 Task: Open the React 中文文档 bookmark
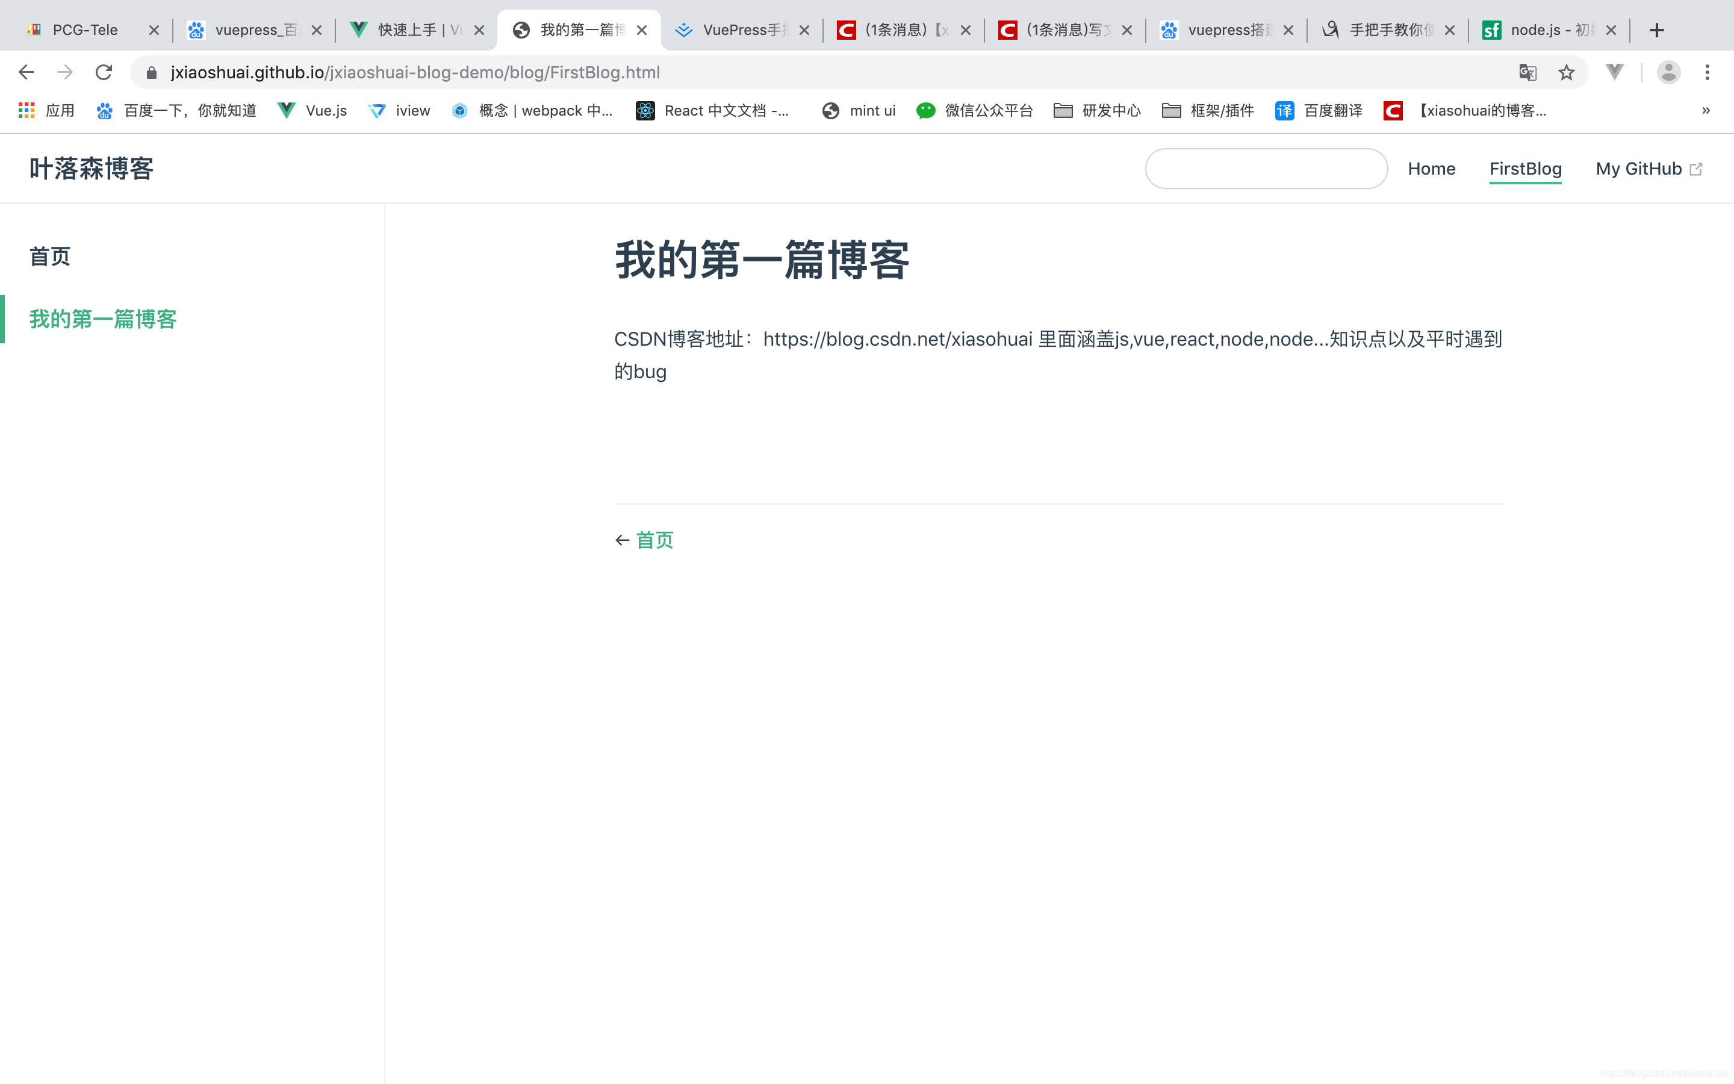click(x=713, y=110)
